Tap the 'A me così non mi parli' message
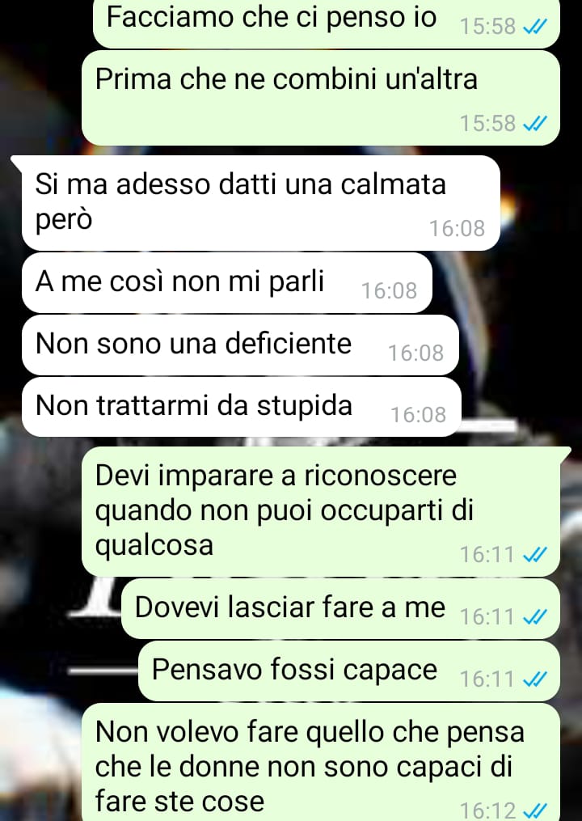Image resolution: width=582 pixels, height=821 pixels. (227, 283)
